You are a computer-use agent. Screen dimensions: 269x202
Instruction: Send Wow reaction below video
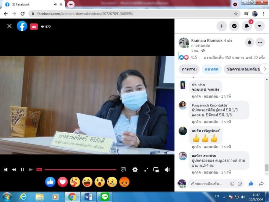[x=100, y=182]
